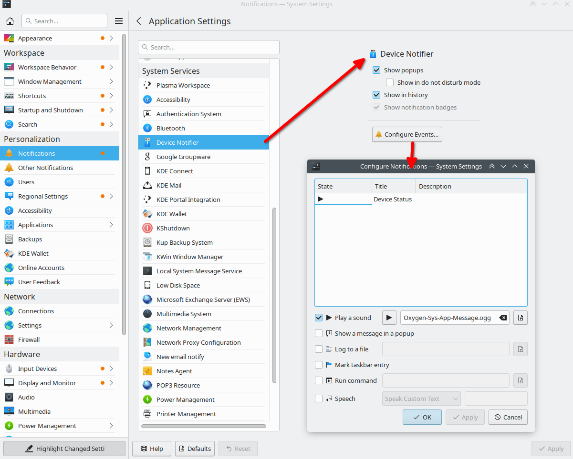
Task: Click the KDE Wallet icon in services list
Action: [x=147, y=214]
